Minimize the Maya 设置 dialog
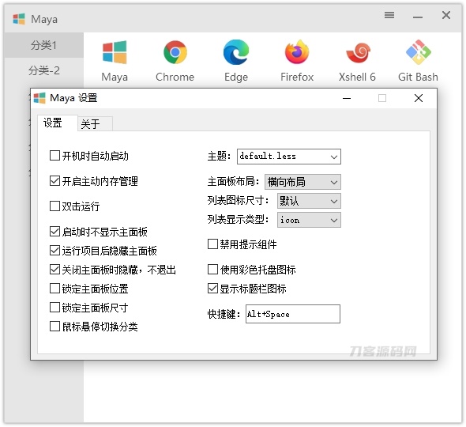The width and height of the screenshot is (466, 427). [347, 98]
